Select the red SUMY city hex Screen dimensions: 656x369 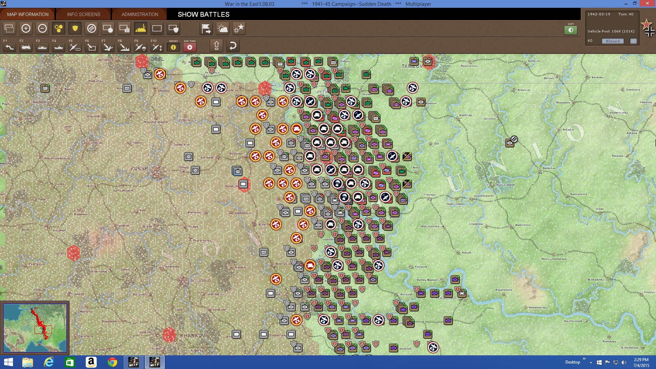73,253
